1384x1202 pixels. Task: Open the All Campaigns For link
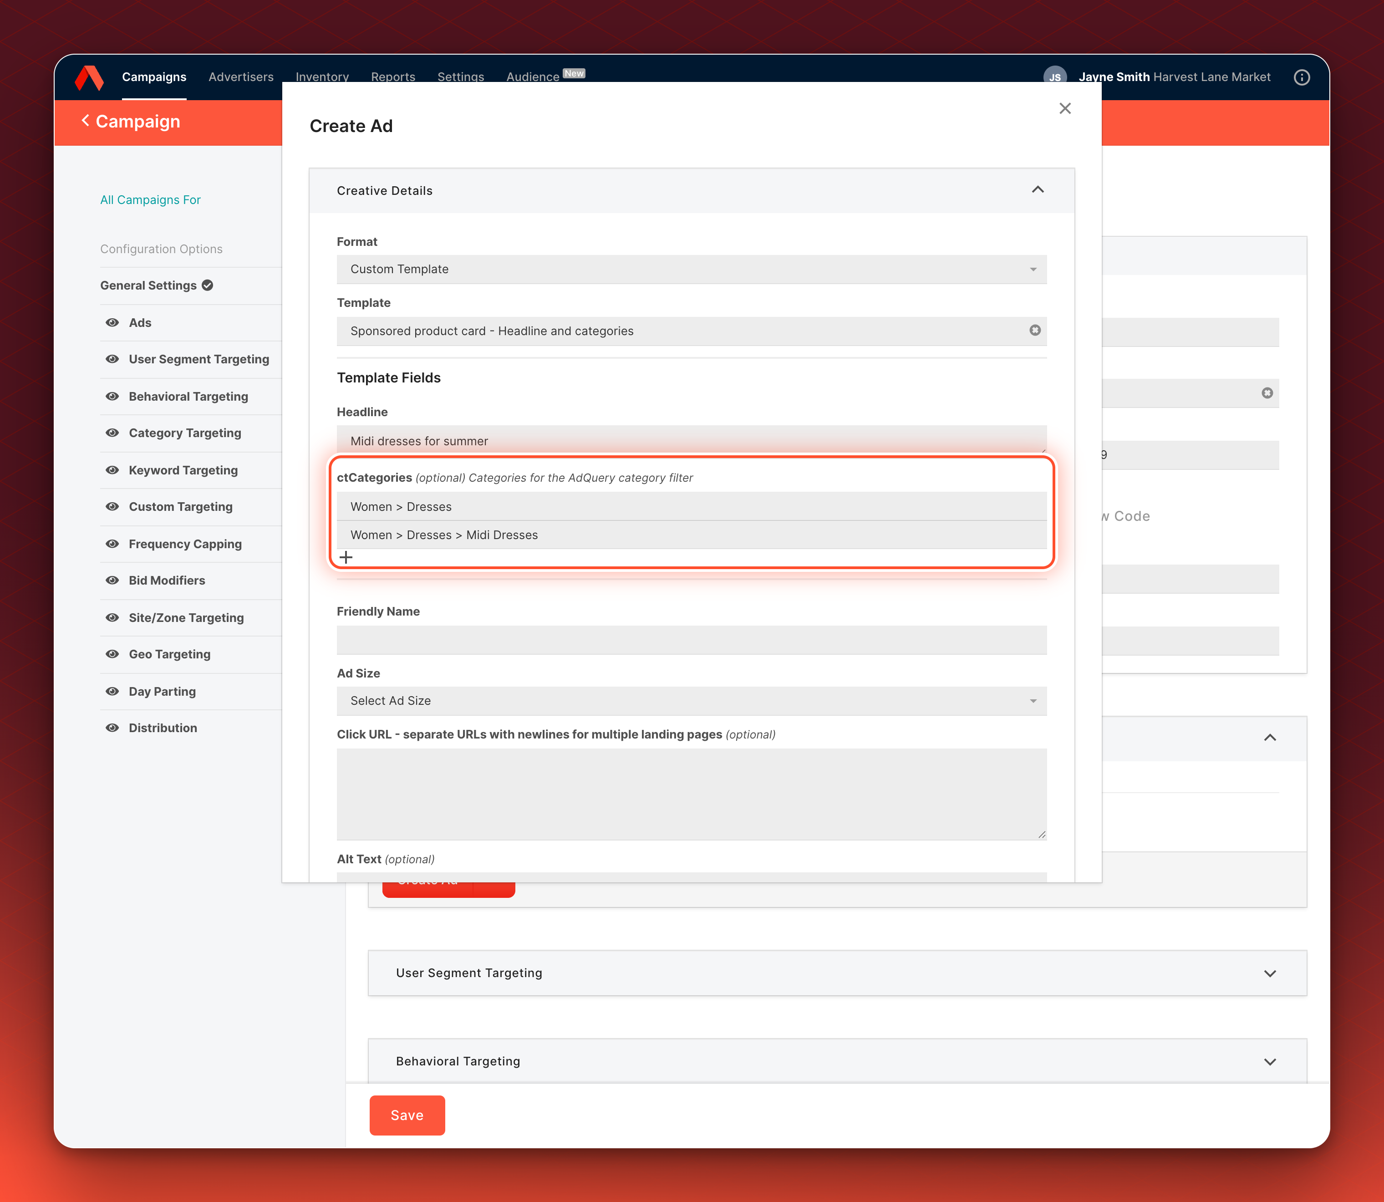pos(150,200)
